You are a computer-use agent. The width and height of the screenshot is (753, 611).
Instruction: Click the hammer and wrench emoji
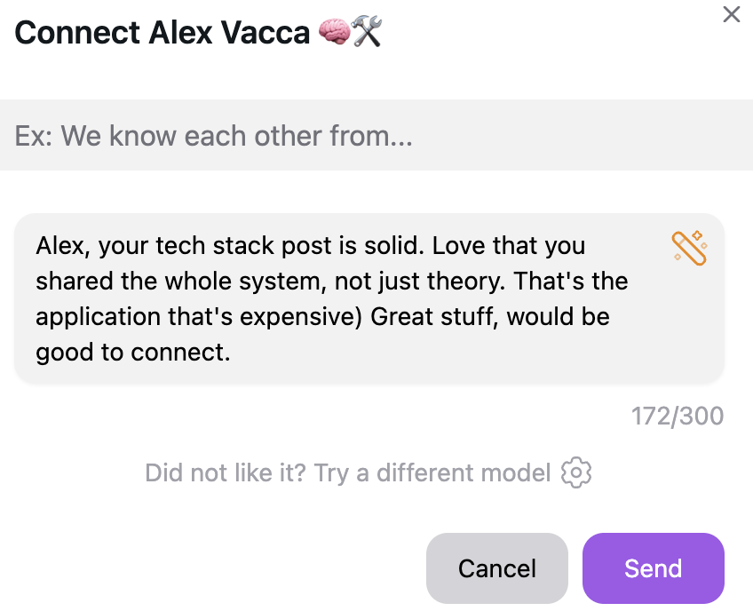pyautogui.click(x=366, y=34)
